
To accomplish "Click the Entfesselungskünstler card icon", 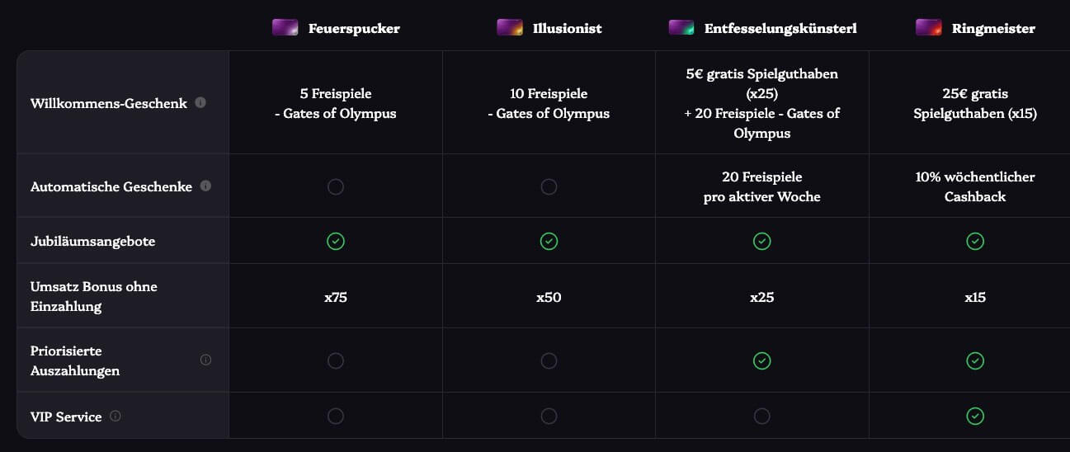I will [x=681, y=28].
